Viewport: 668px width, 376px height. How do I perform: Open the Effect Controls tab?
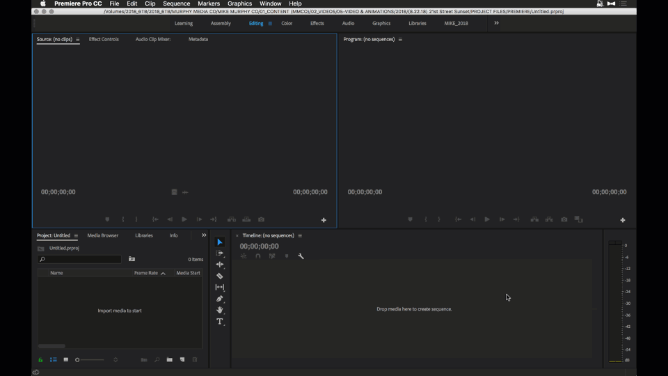point(104,39)
